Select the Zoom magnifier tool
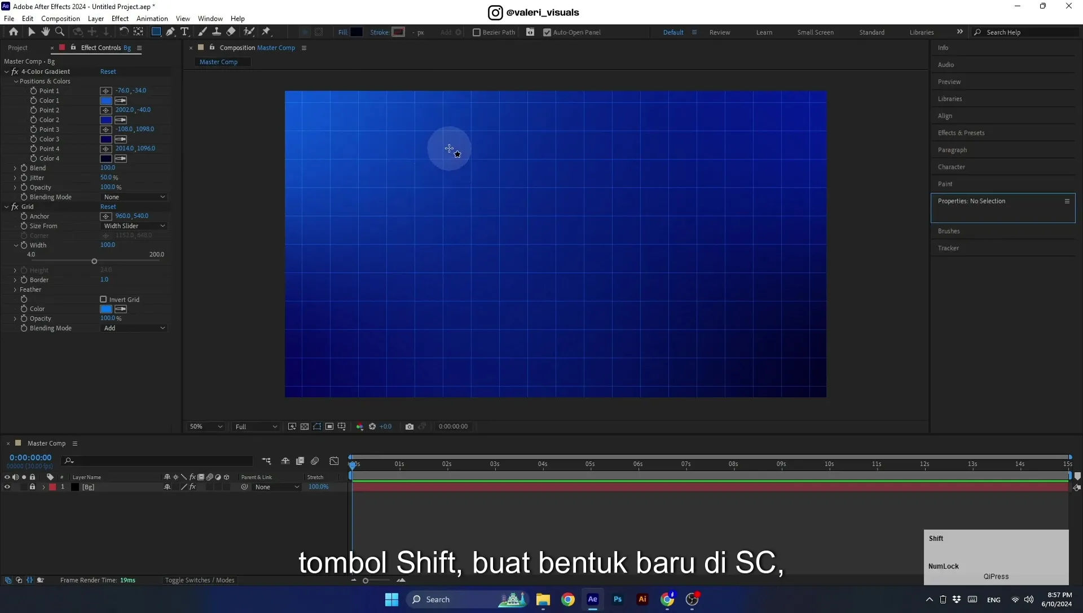The image size is (1083, 613). (60, 32)
